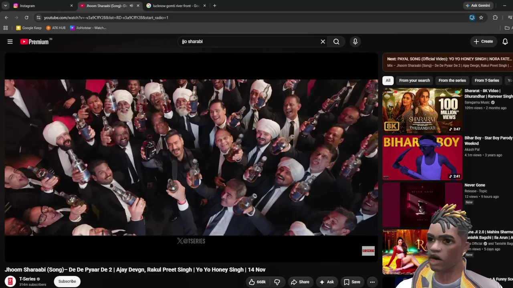Open YouTube notifications bell
The image size is (513, 288).
point(505,42)
